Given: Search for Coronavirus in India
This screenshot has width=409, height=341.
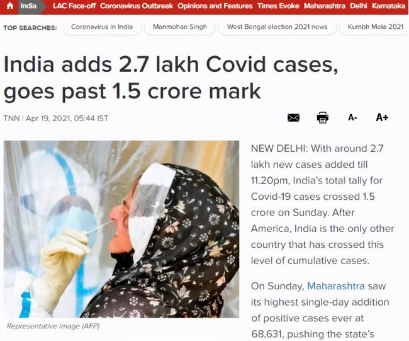Looking at the screenshot, I should point(102,27).
